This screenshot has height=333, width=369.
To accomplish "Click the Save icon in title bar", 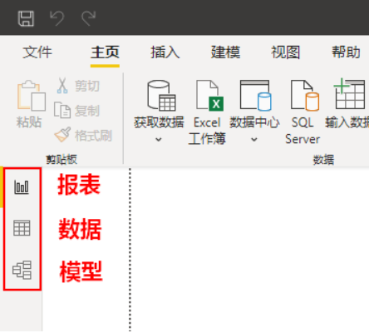I will 26,18.
